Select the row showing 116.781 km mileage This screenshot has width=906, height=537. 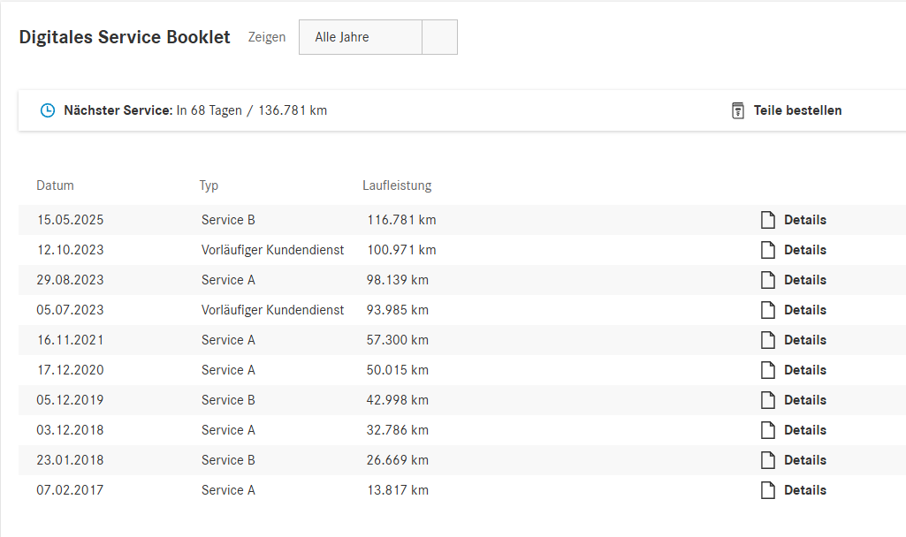pyautogui.click(x=462, y=220)
